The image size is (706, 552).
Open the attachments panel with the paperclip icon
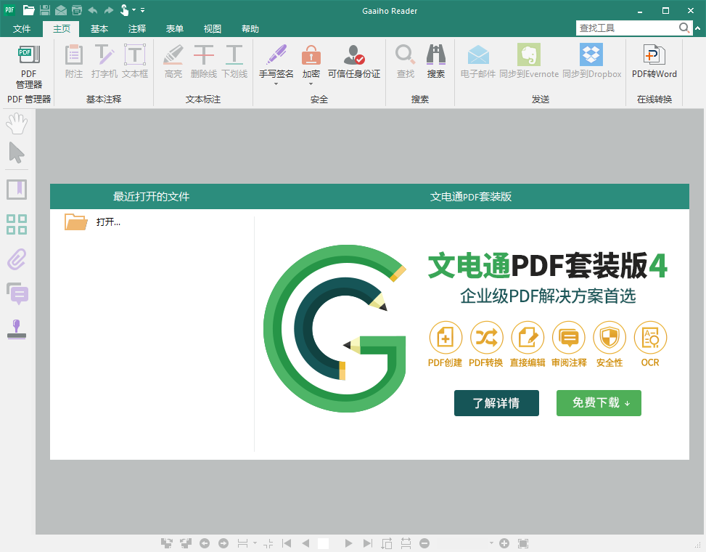click(x=16, y=259)
